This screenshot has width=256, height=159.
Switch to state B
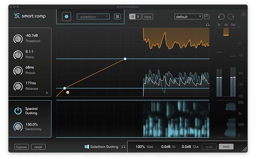tap(138, 17)
